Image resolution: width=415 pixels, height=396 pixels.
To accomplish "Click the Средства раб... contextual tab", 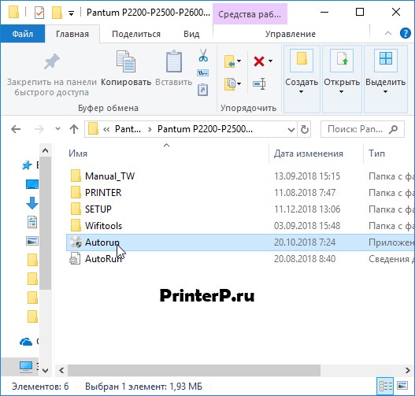I will [250, 14].
